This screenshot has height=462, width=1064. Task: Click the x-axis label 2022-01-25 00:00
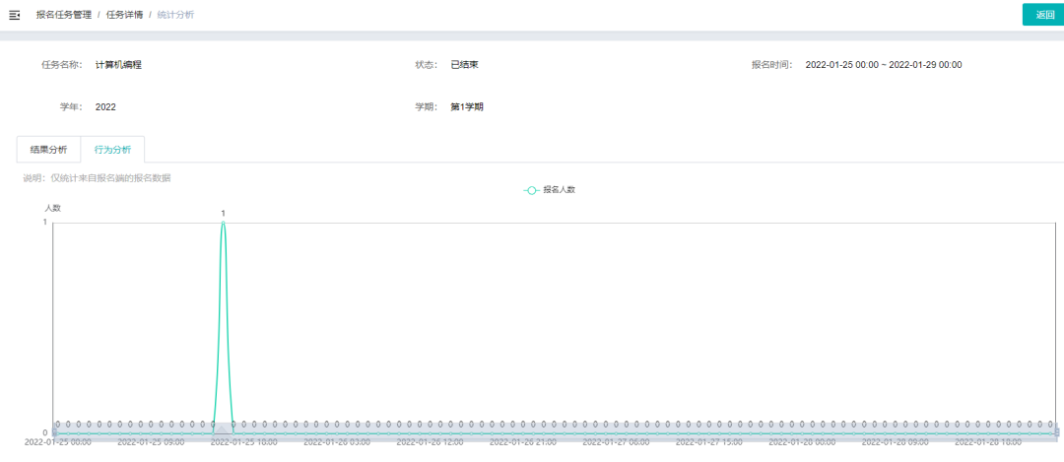pos(58,442)
